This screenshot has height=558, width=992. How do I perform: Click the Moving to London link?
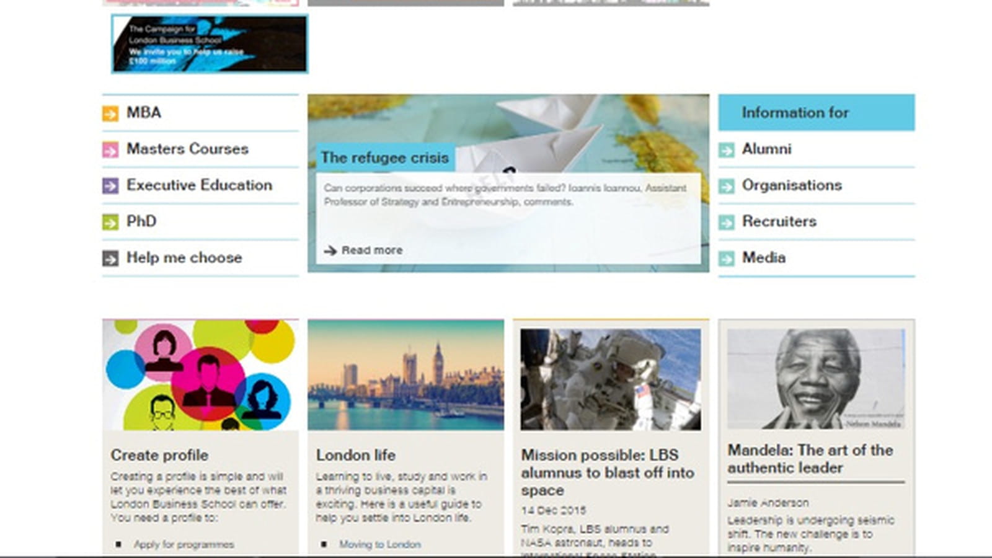(x=380, y=544)
